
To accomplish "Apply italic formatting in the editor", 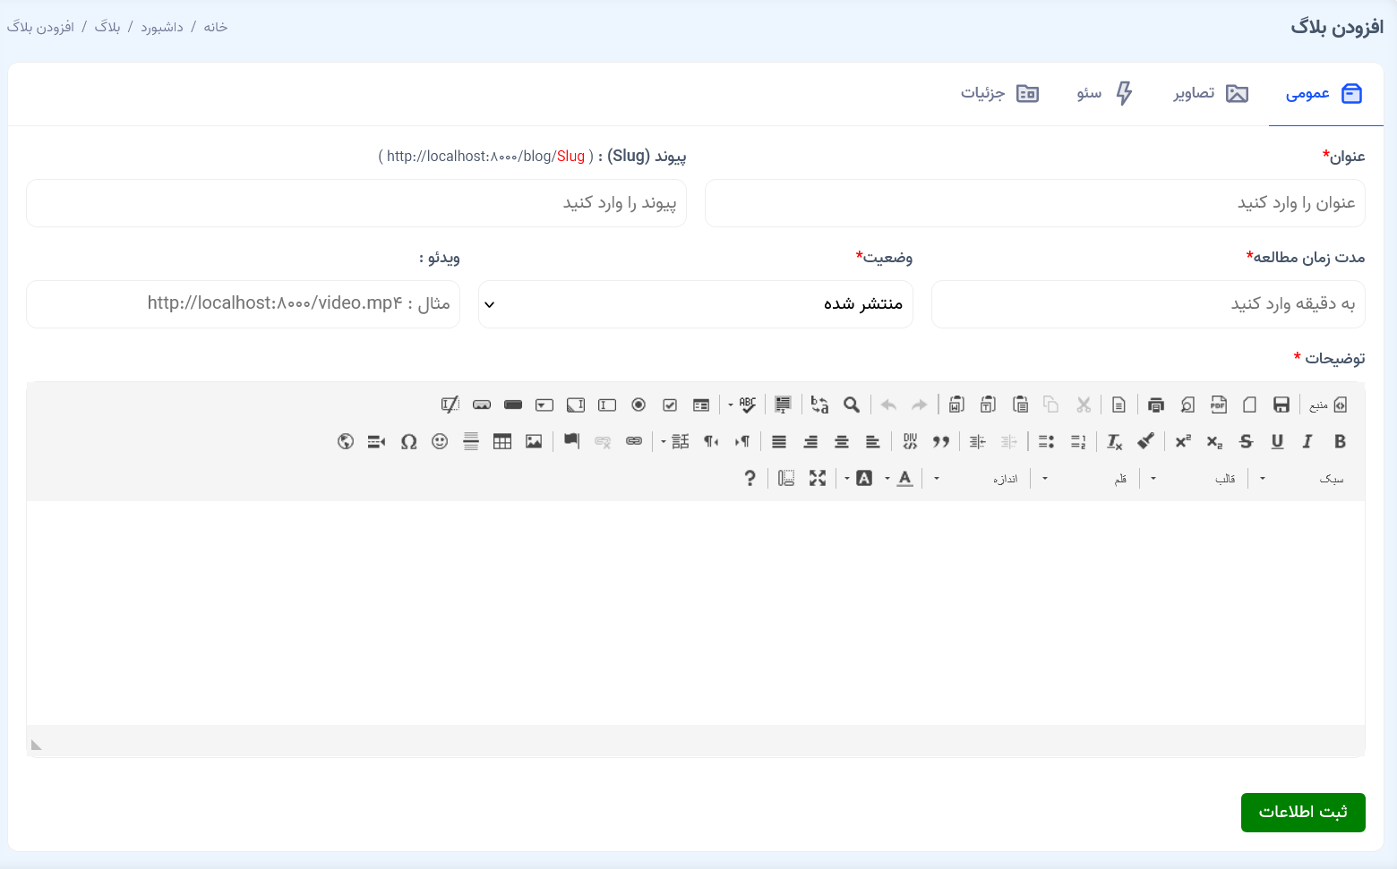I will [x=1307, y=441].
